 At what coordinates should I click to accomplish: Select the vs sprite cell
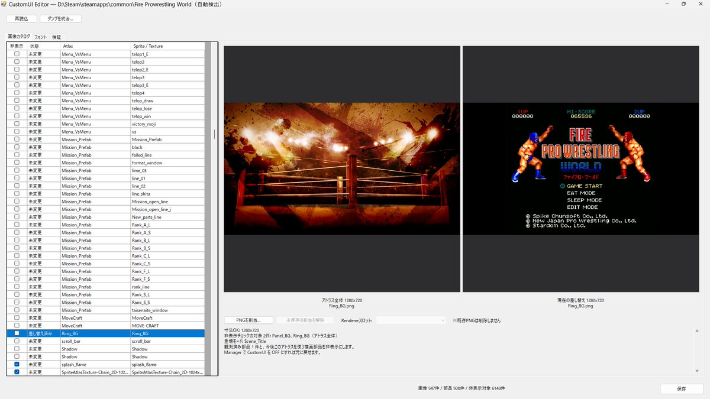[167, 132]
